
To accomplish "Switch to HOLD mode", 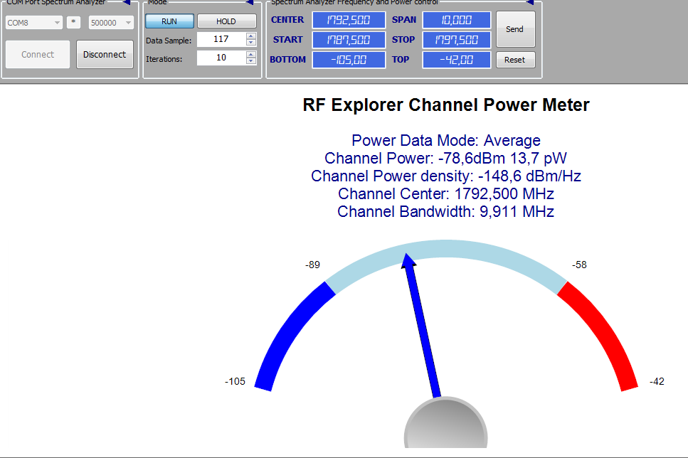I will (226, 21).
